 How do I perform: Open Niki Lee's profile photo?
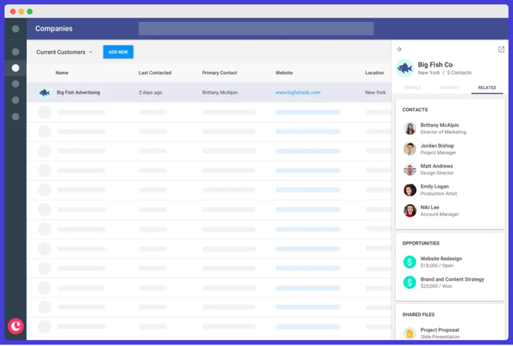410,211
